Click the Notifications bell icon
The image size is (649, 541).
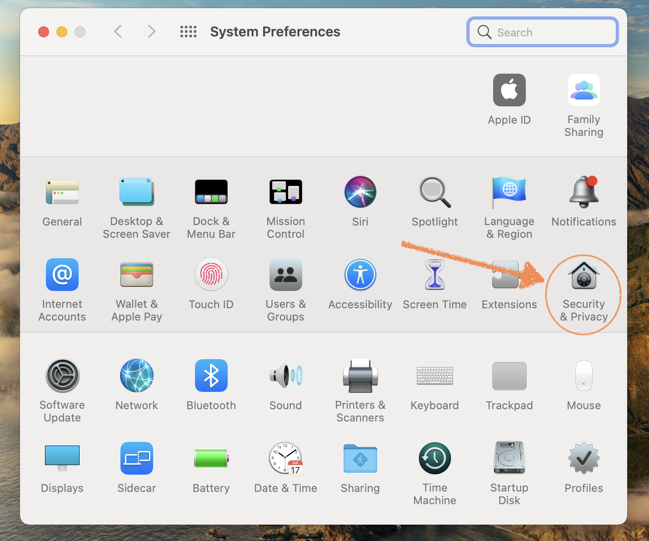tap(584, 192)
